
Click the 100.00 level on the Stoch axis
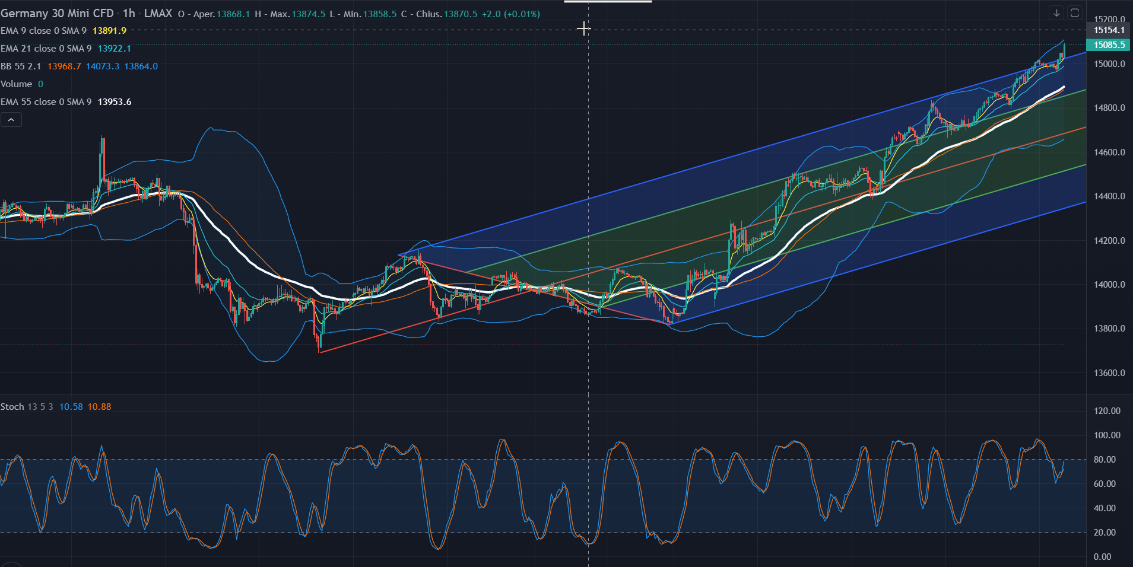1107,435
